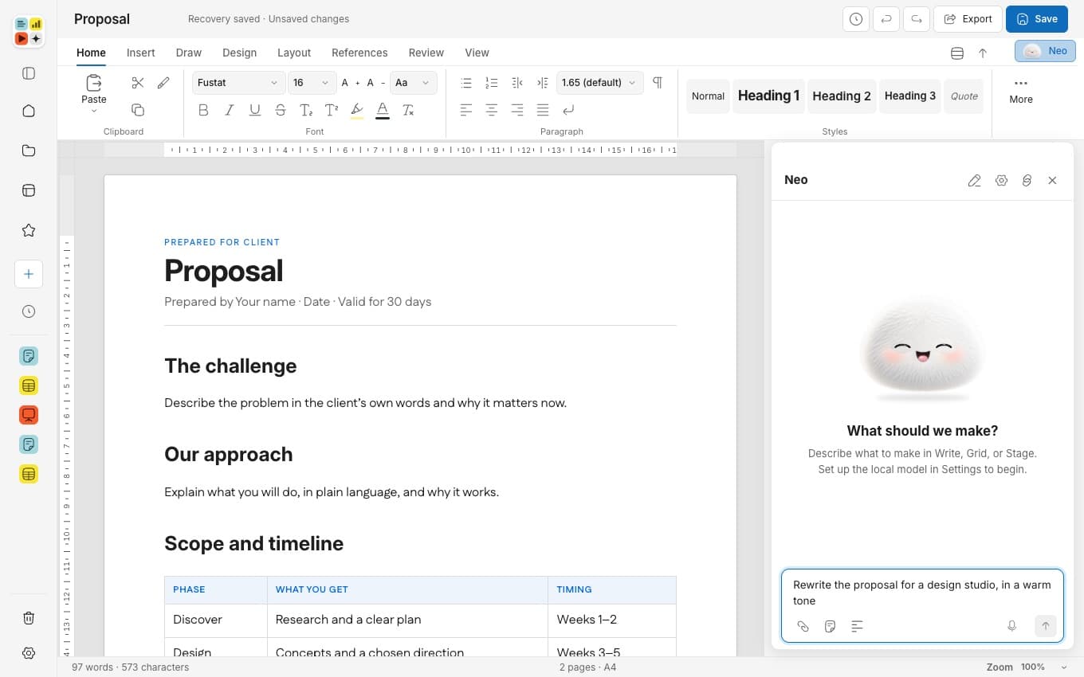
Task: Toggle Bold formatting
Action: [203, 110]
